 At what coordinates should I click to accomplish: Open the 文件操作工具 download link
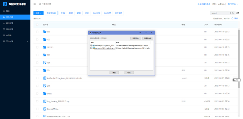pos(204,4)
